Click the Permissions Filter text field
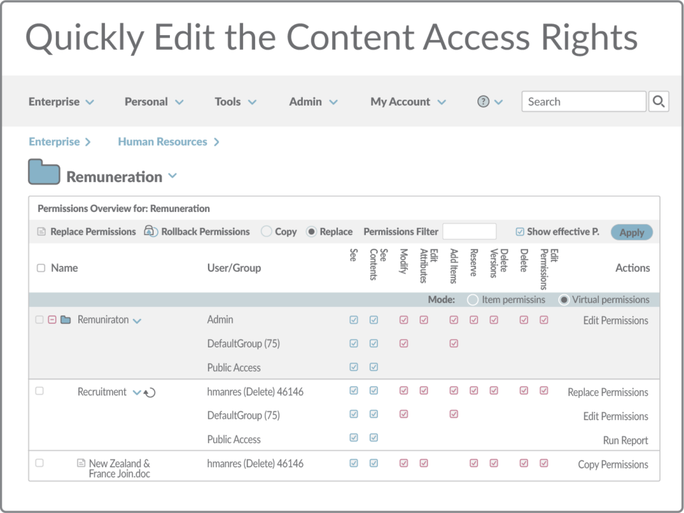The width and height of the screenshot is (684, 513). click(470, 232)
